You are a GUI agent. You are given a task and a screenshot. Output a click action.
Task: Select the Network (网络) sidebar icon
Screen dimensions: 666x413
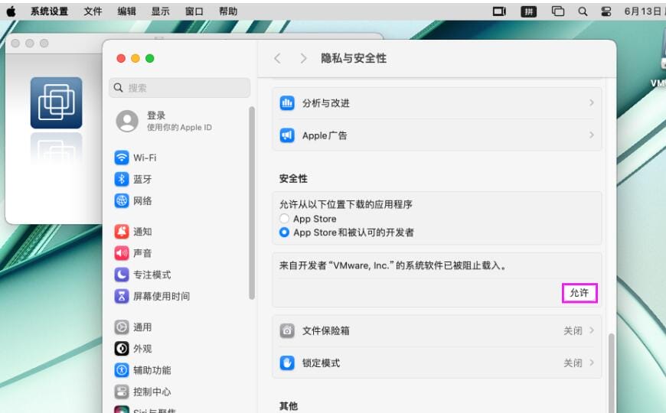pyautogui.click(x=122, y=201)
